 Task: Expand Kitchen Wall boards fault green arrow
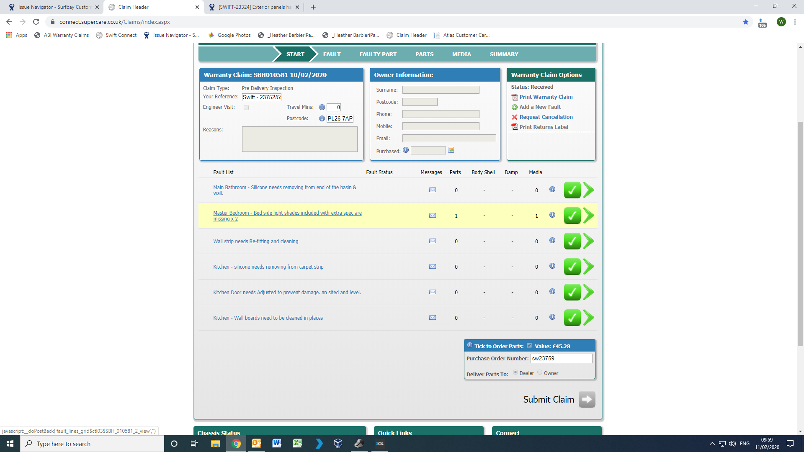click(x=589, y=318)
